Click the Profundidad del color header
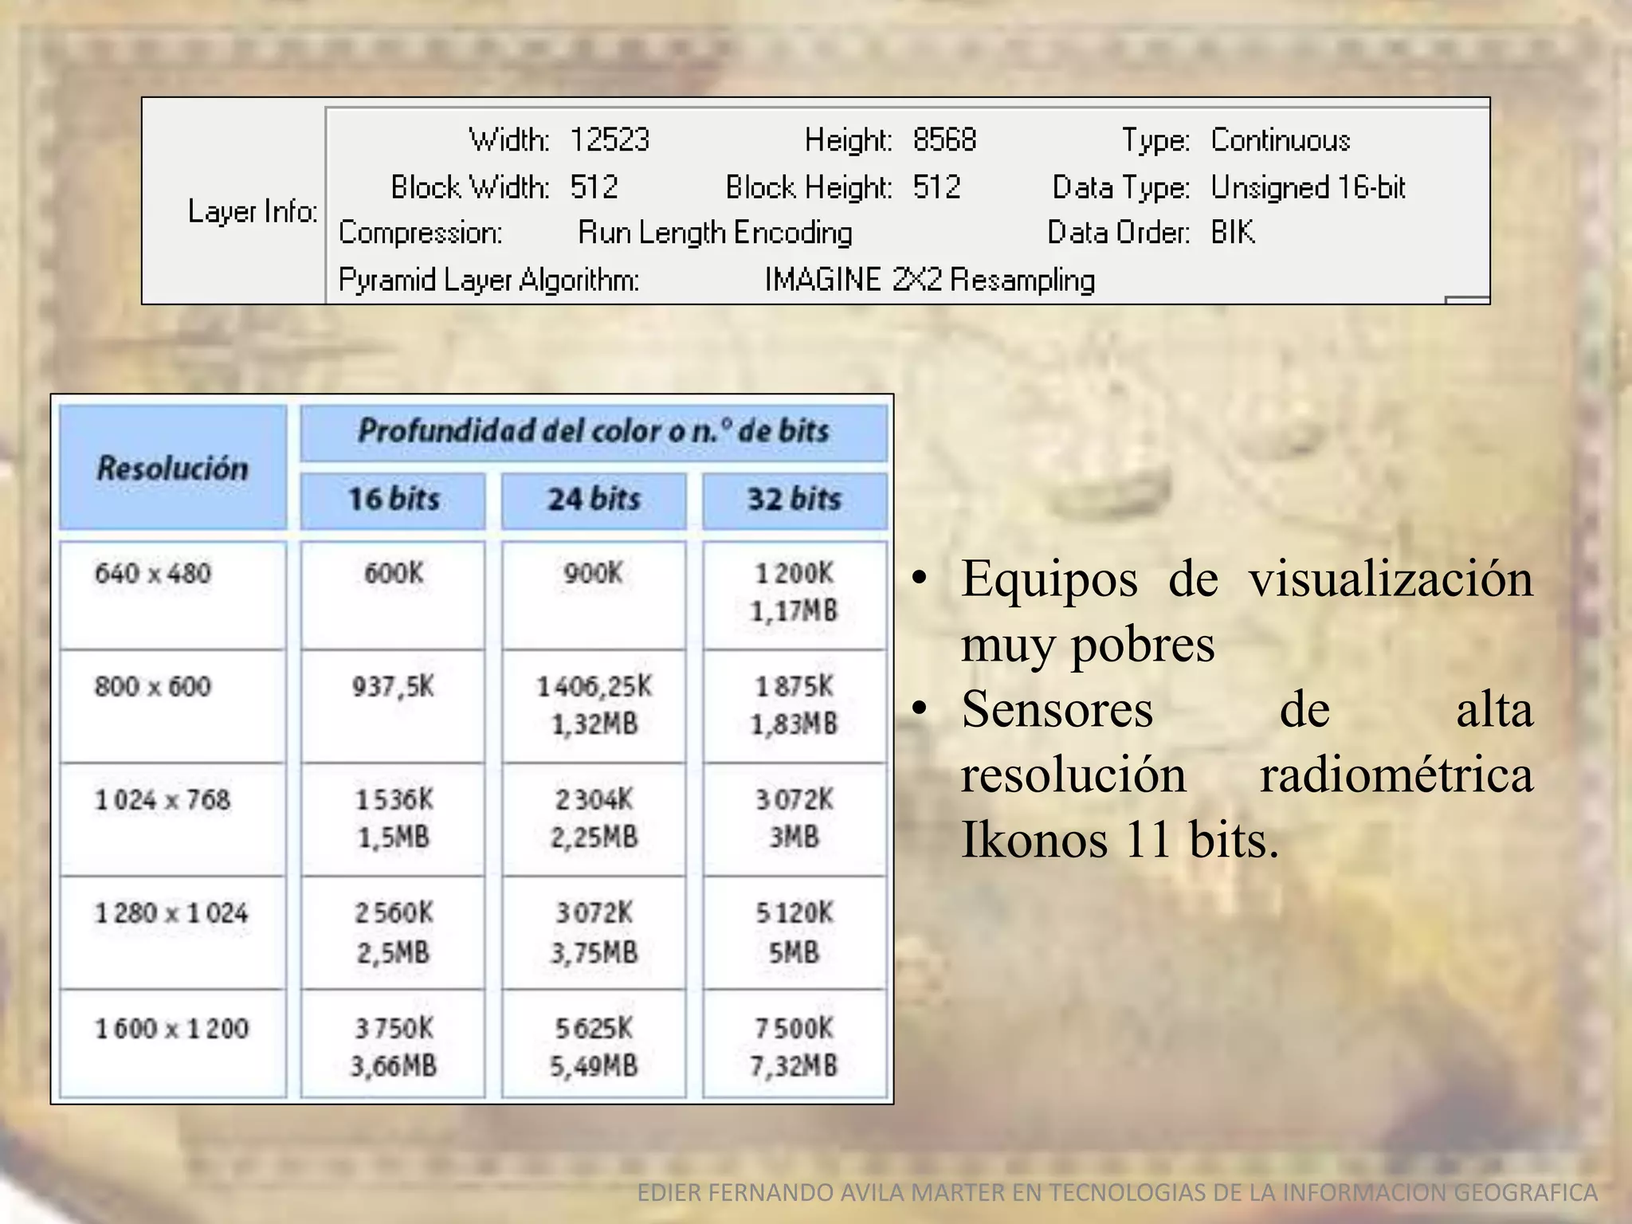The width and height of the screenshot is (1632, 1224). [x=594, y=432]
